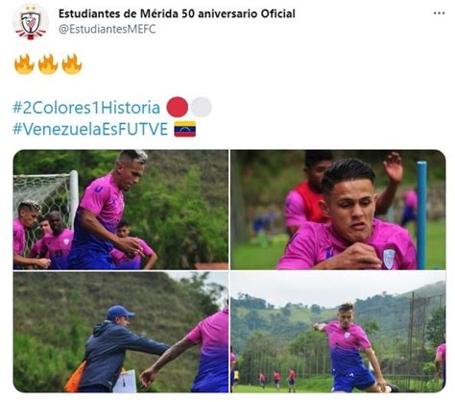
Task: Click the red circle emoji
Action: [x=177, y=107]
